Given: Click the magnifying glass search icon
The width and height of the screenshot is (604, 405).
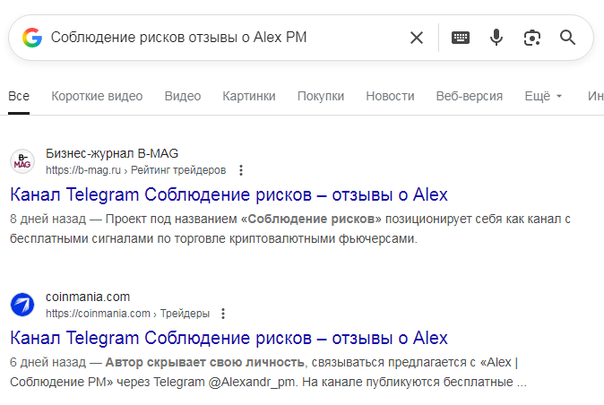Looking at the screenshot, I should click(x=567, y=38).
